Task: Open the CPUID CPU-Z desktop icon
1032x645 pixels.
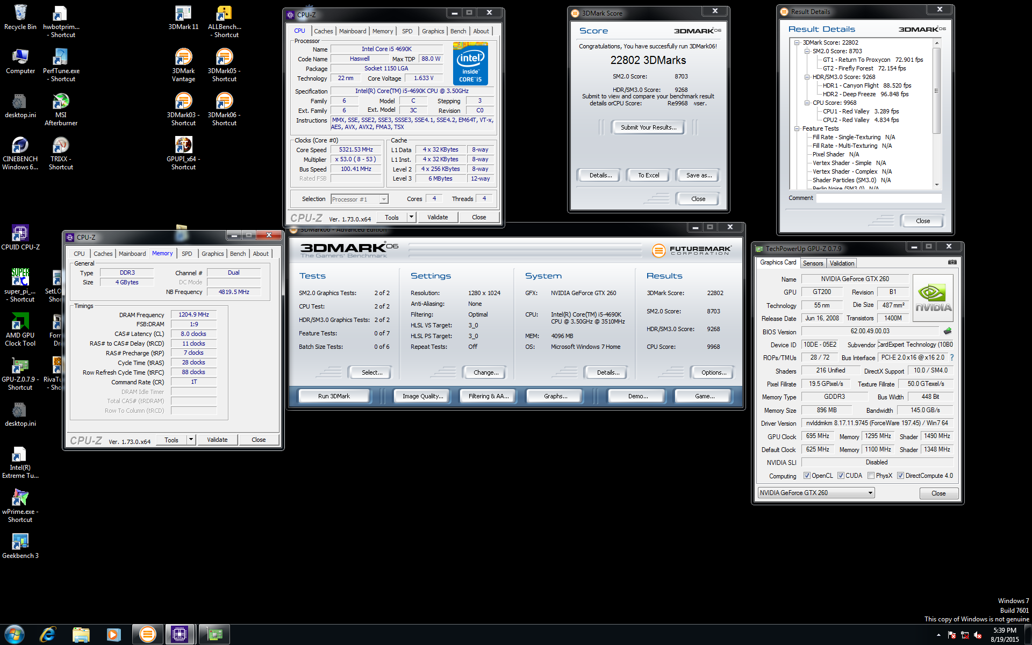Action: point(20,238)
